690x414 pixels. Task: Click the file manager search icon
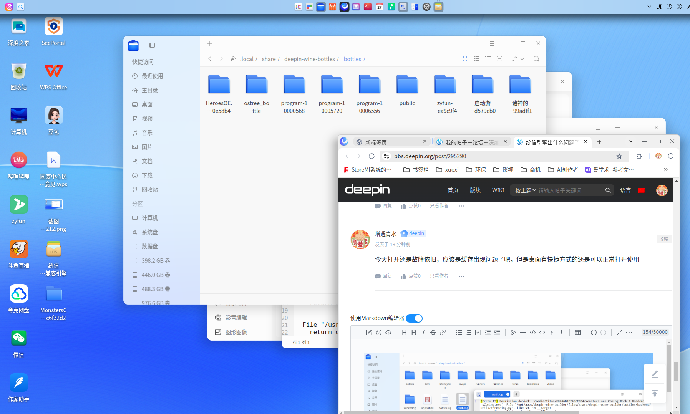[536, 59]
